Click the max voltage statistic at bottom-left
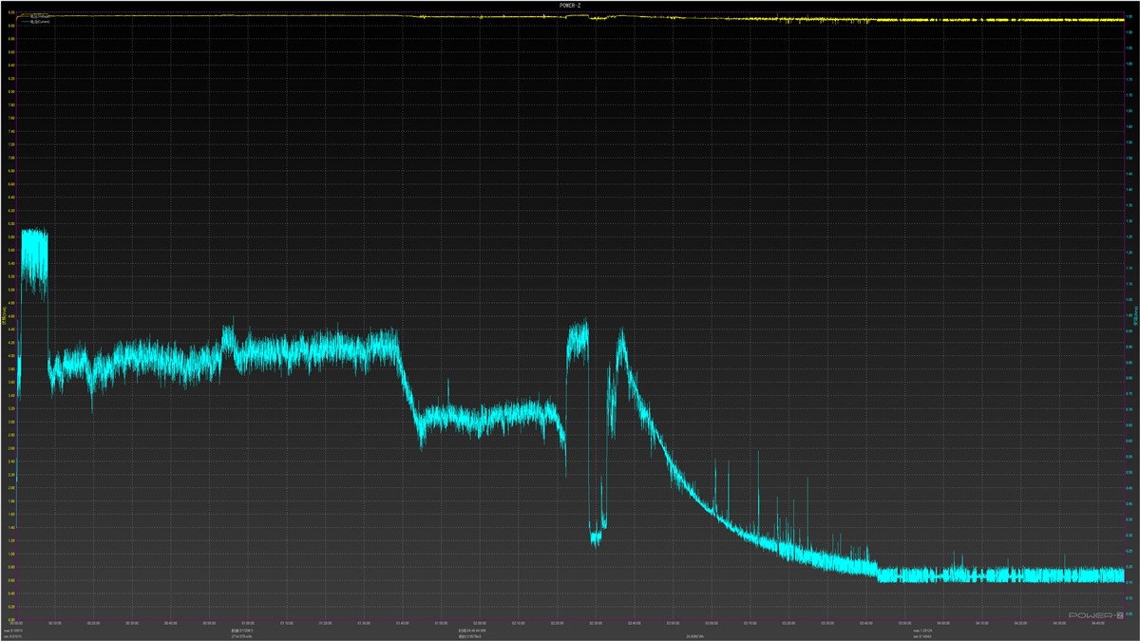The image size is (1140, 641). click(x=14, y=630)
